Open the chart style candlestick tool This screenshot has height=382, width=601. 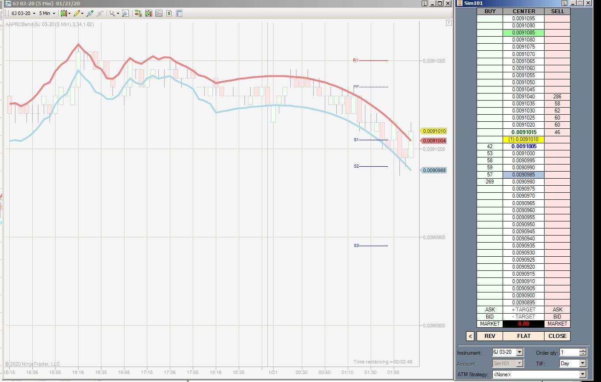pos(64,13)
